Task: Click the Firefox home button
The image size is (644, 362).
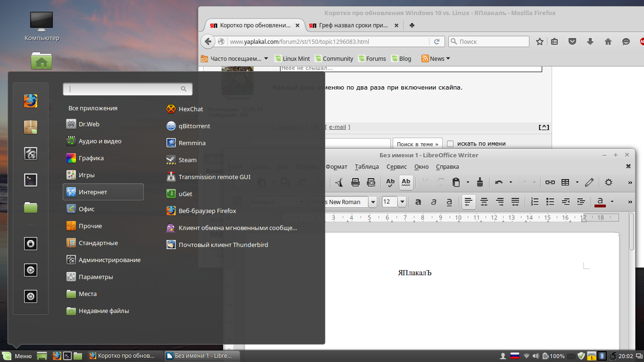Action: click(608, 41)
